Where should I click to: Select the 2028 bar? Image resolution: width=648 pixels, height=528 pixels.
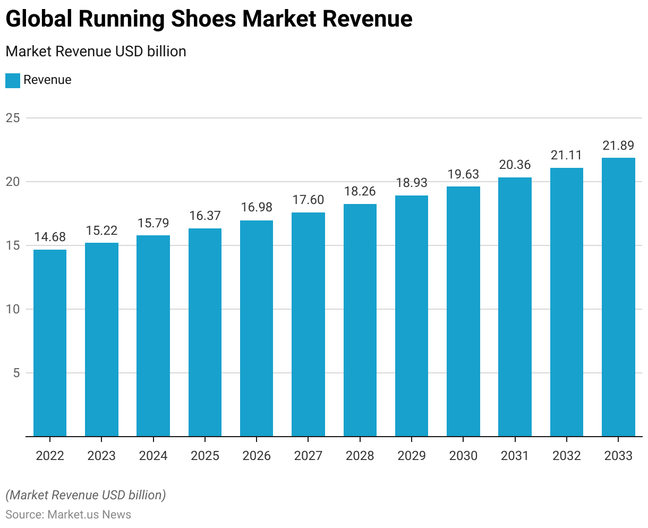coord(360,320)
